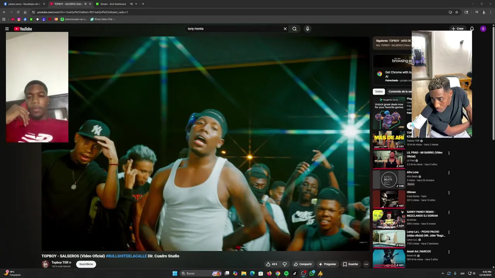495x278 pixels.
Task: Open options for the Afro Love video
Action: coord(449,173)
